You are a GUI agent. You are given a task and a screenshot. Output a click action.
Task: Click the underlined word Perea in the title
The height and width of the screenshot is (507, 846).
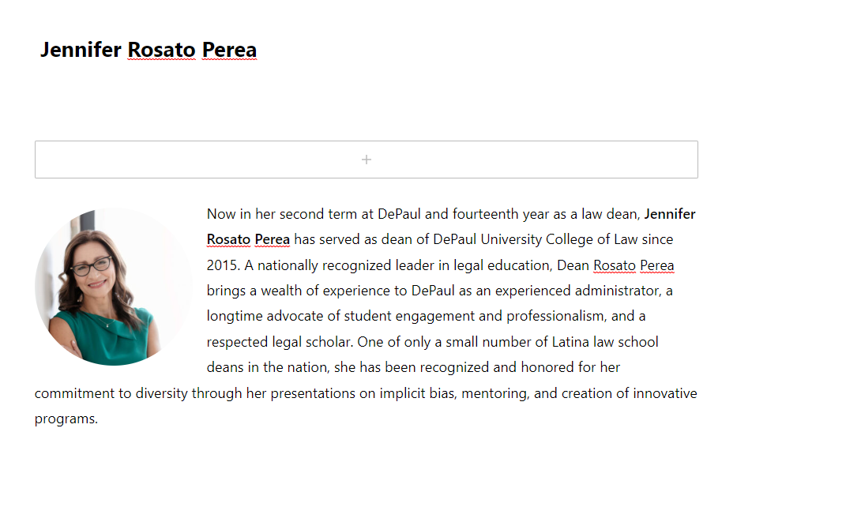tap(229, 50)
